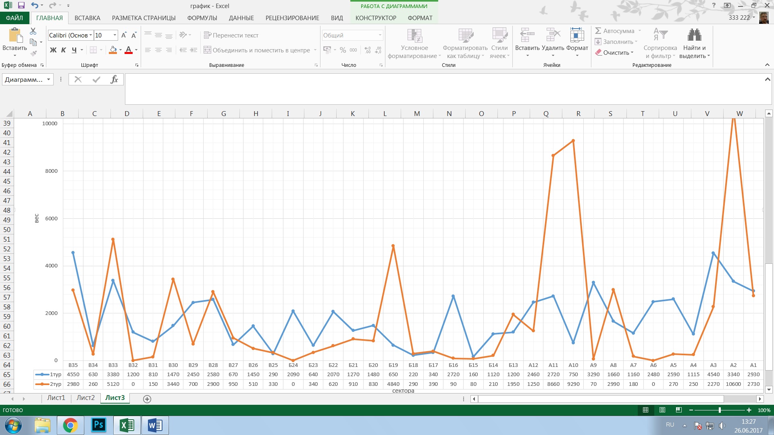Select the Format Painter brush icon

coord(33,53)
